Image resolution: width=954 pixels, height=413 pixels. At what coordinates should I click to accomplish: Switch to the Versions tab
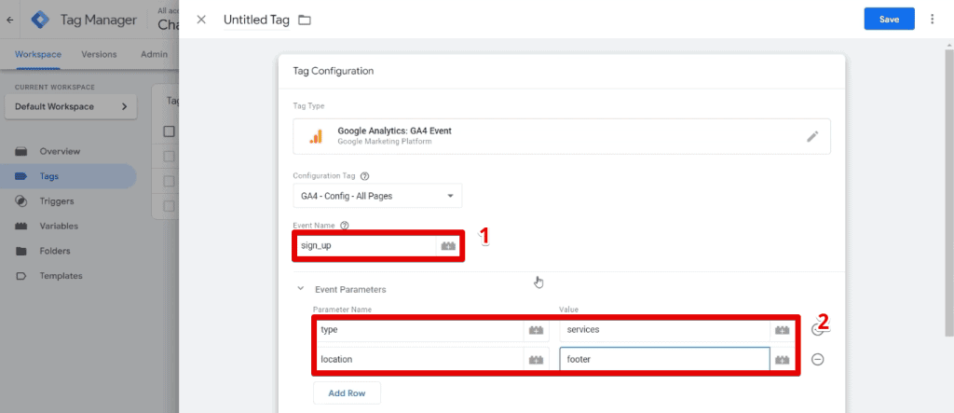point(99,54)
